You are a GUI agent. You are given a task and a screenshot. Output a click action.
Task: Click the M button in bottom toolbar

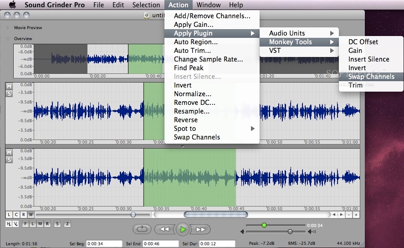(x=40, y=224)
